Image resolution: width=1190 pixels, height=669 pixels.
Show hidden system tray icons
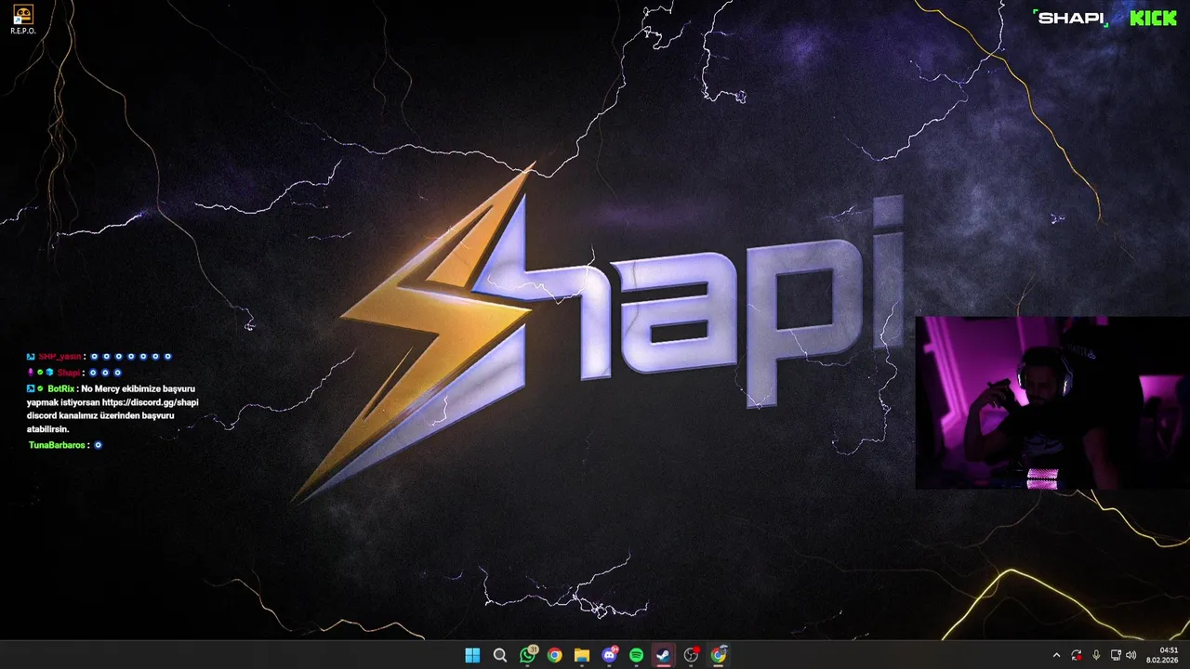tap(1056, 655)
